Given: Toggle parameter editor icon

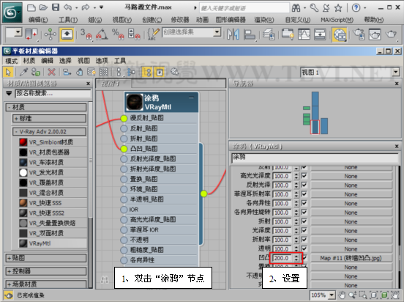Looking at the screenshot, I should [160, 72].
